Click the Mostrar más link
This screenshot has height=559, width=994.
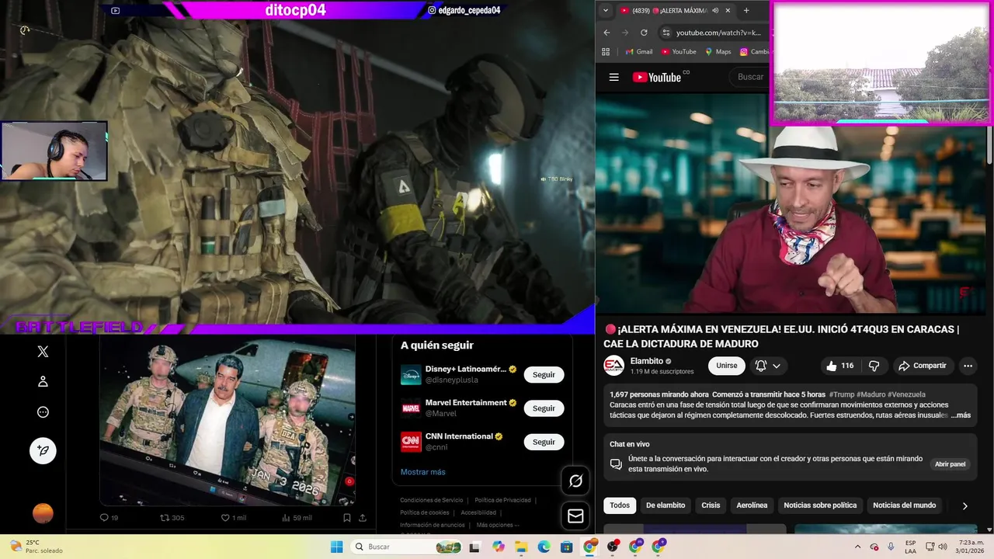click(422, 472)
